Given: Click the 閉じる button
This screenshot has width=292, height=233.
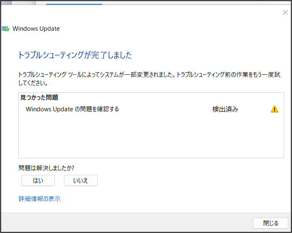Looking at the screenshot, I should click(x=270, y=223).
